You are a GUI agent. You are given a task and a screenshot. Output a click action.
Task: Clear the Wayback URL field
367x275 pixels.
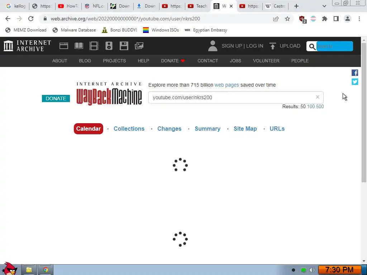(318, 97)
